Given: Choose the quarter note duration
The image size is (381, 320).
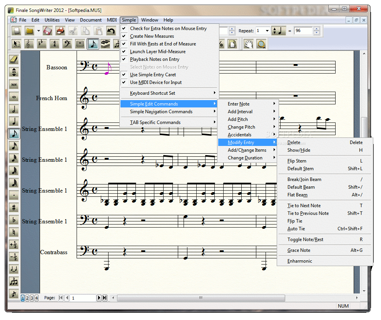Looking at the screenshot, I should tap(14, 121).
